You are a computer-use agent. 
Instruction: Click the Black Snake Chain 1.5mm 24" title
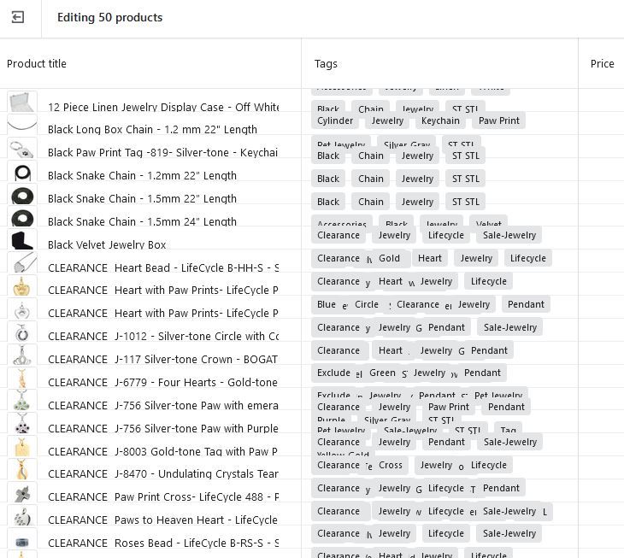coord(142,222)
